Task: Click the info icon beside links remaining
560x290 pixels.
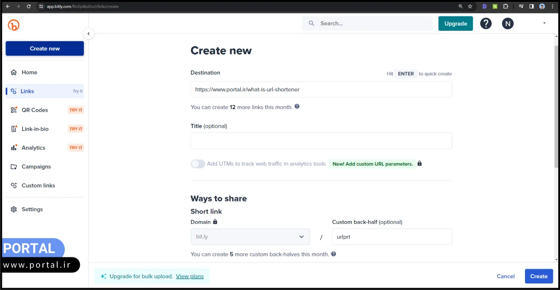Action: click(x=297, y=107)
